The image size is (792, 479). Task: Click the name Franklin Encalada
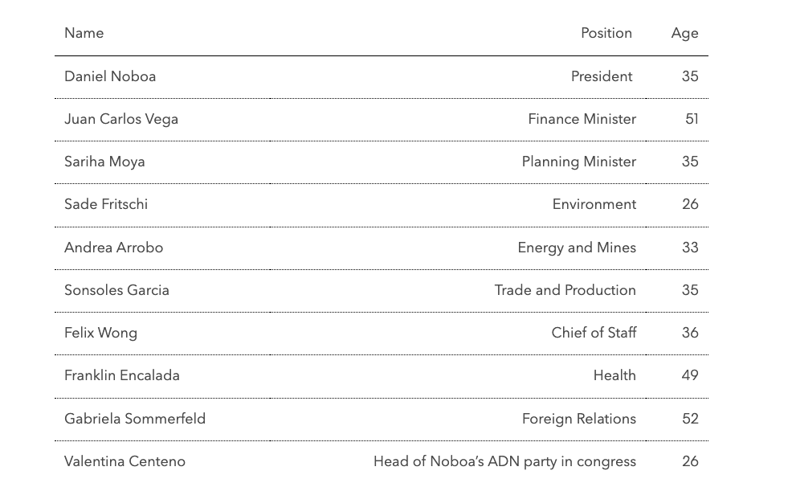[122, 375]
